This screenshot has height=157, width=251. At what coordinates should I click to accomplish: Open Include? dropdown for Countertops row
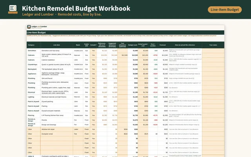[x=93, y=64]
